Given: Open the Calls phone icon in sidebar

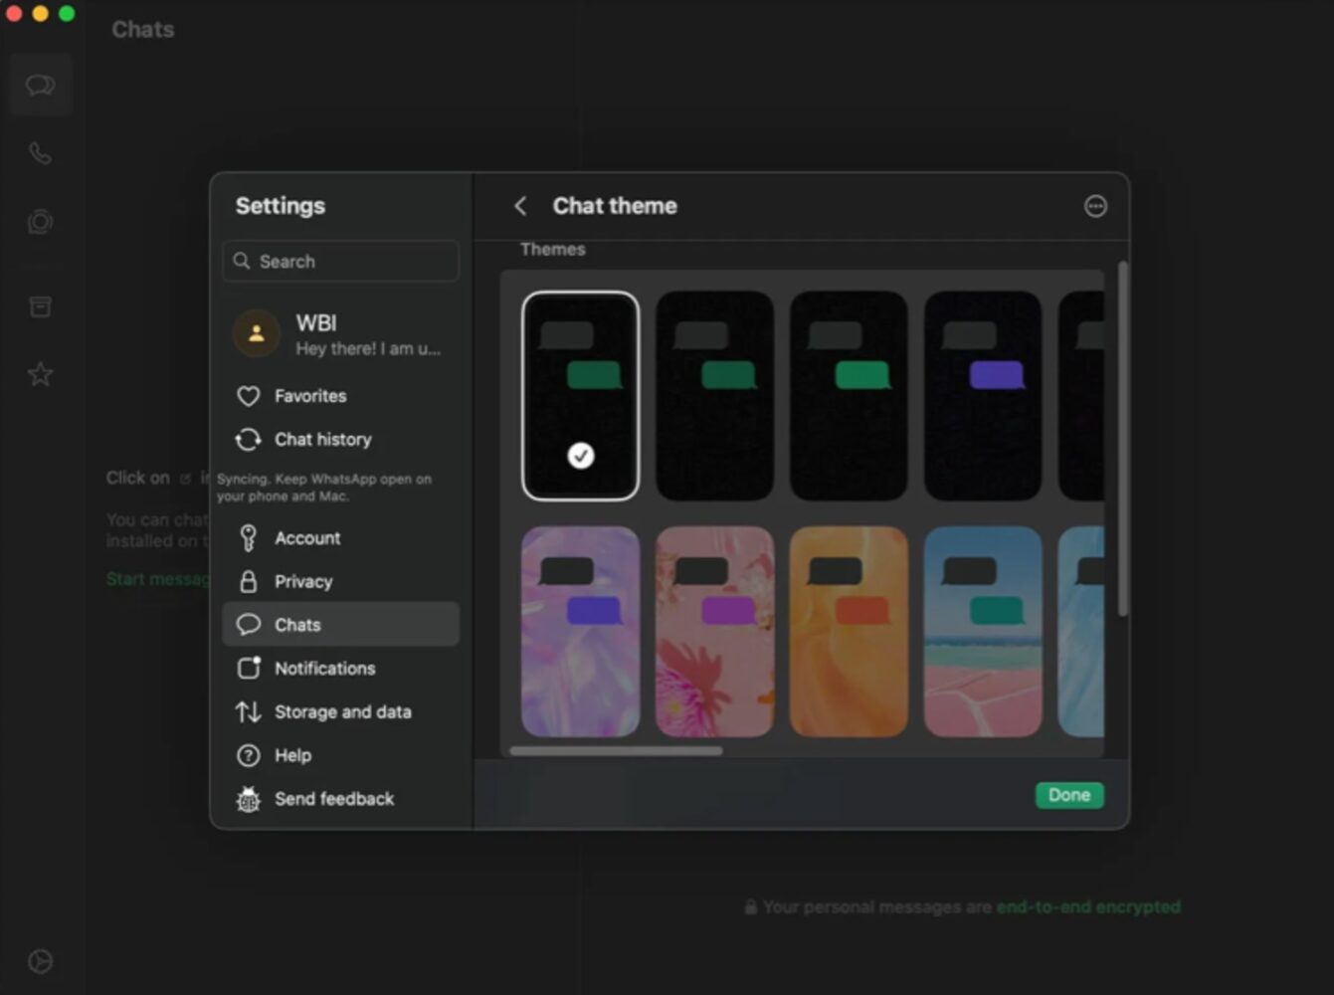Looking at the screenshot, I should click(40, 153).
